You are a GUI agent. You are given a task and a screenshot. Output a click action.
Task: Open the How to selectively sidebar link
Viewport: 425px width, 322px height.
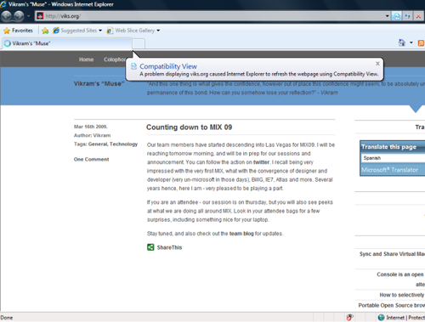402,295
